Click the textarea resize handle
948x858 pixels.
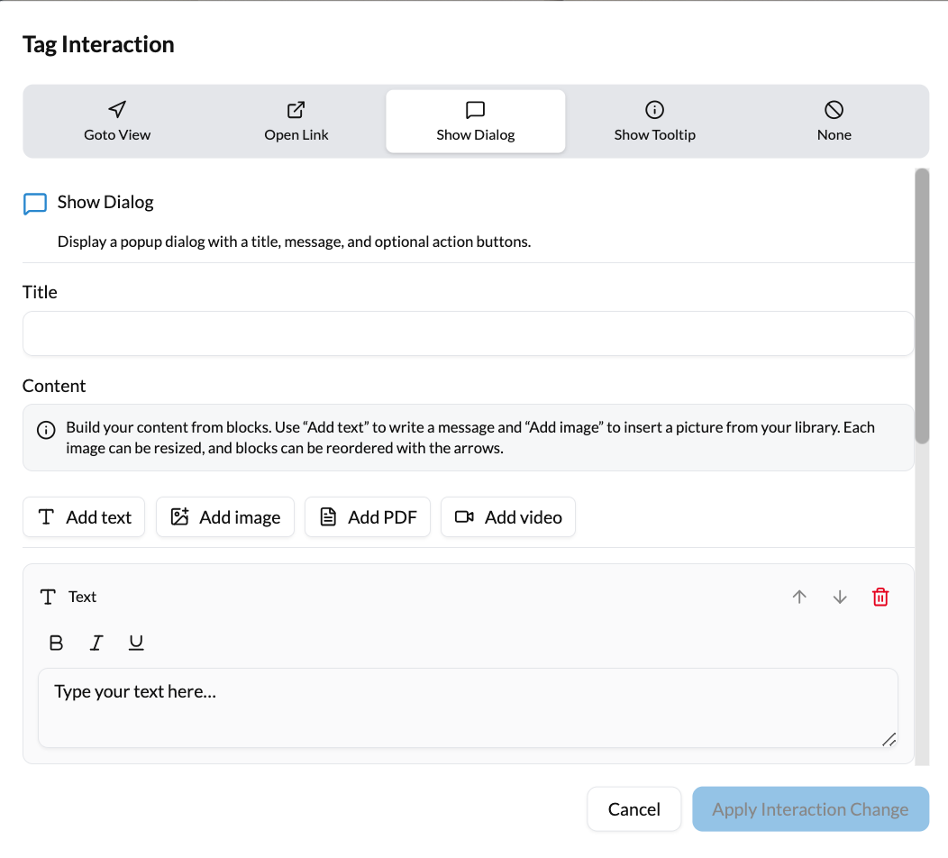[x=889, y=739]
